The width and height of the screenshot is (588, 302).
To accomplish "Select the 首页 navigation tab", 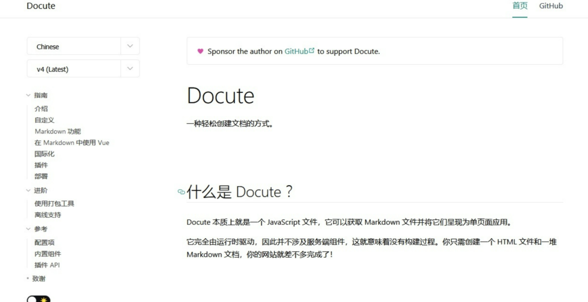I will point(520,6).
